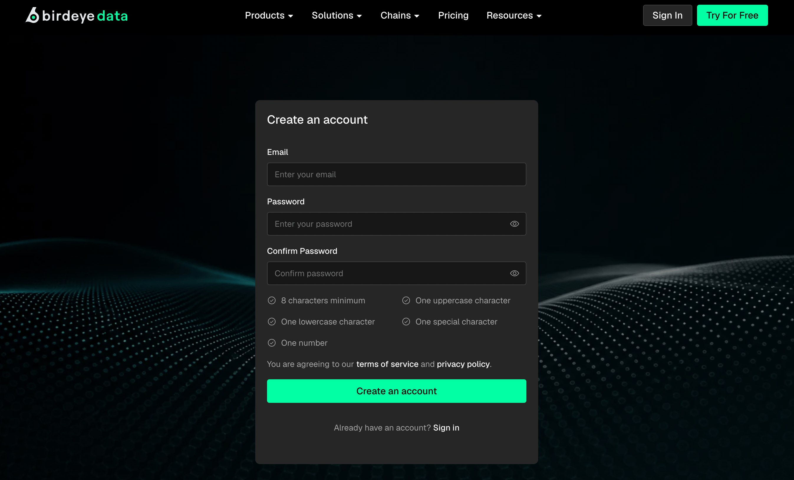Open the privacy policy link
The image size is (794, 480).
(x=463, y=364)
